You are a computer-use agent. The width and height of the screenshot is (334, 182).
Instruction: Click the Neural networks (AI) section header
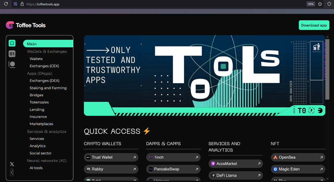click(47, 161)
